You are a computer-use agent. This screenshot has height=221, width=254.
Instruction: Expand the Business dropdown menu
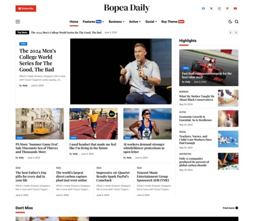tap(116, 22)
